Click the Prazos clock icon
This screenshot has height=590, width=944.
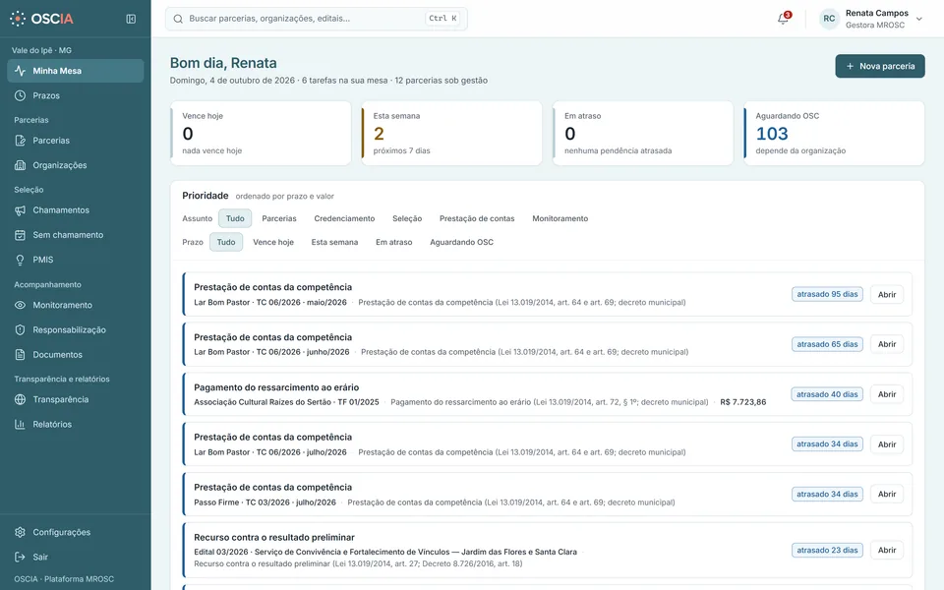(x=20, y=95)
